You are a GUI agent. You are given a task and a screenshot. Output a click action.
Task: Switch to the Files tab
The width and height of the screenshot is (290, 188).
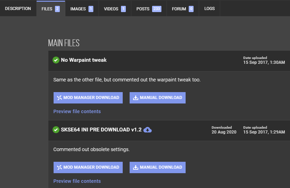(x=51, y=9)
